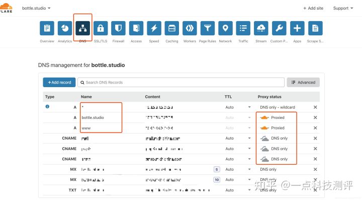Click the Cloudflare logo
The height and width of the screenshot is (200, 362).
click(x=6, y=8)
